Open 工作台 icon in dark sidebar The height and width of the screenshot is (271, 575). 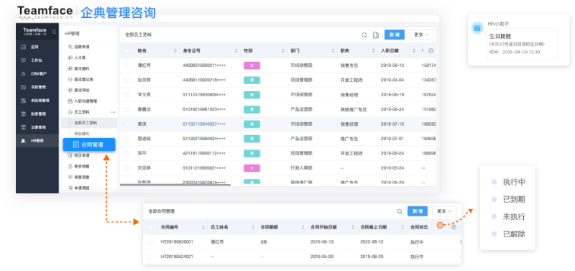click(x=24, y=60)
